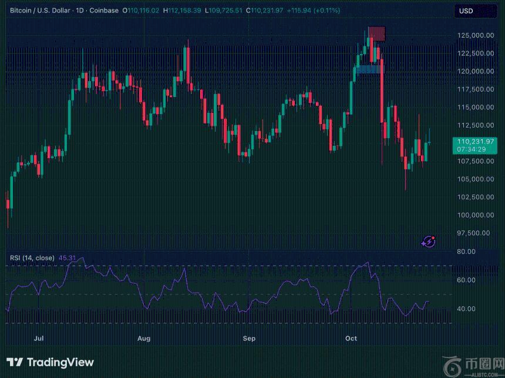Click the Oct label on time axis
Viewport: 505px width, 378px height.
[351, 339]
